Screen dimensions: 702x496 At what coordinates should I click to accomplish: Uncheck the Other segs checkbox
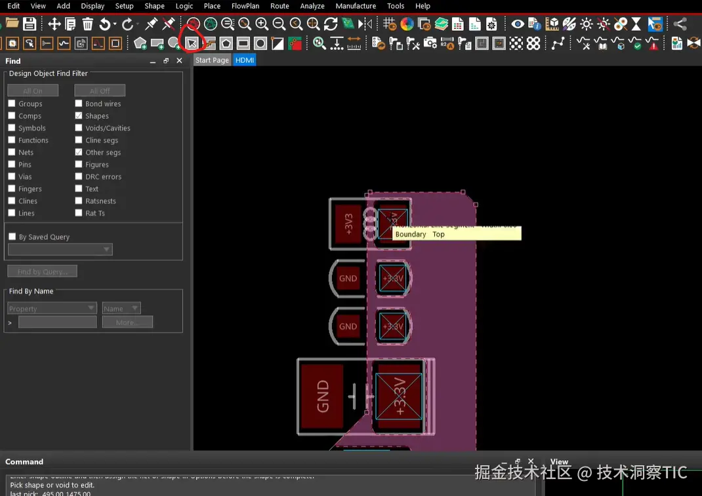click(79, 152)
